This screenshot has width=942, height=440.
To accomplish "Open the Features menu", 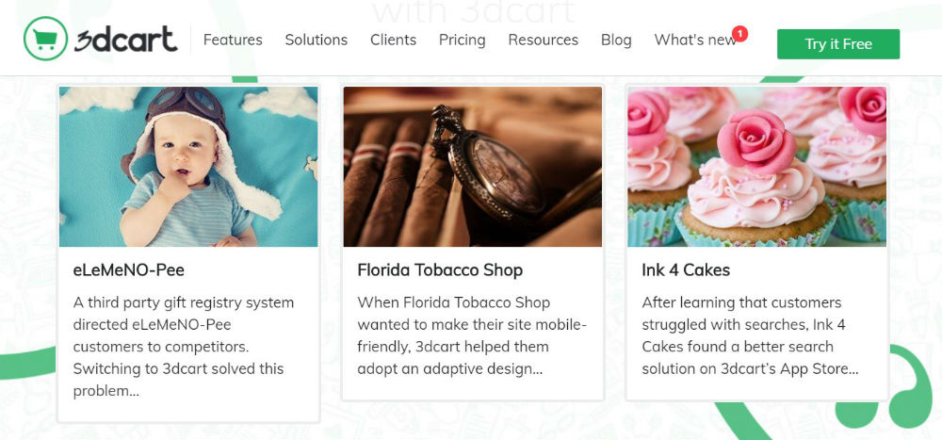I will [x=233, y=40].
